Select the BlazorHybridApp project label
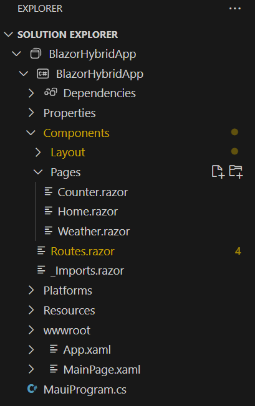This screenshot has height=406, width=255. [100, 74]
